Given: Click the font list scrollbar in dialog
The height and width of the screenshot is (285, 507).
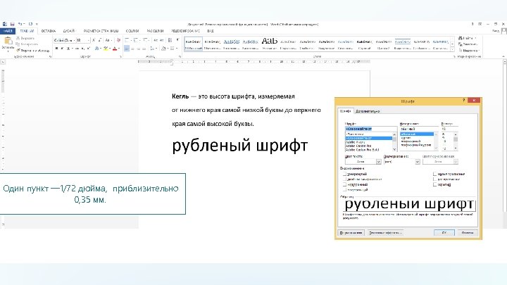Looking at the screenshot, I should point(394,142).
